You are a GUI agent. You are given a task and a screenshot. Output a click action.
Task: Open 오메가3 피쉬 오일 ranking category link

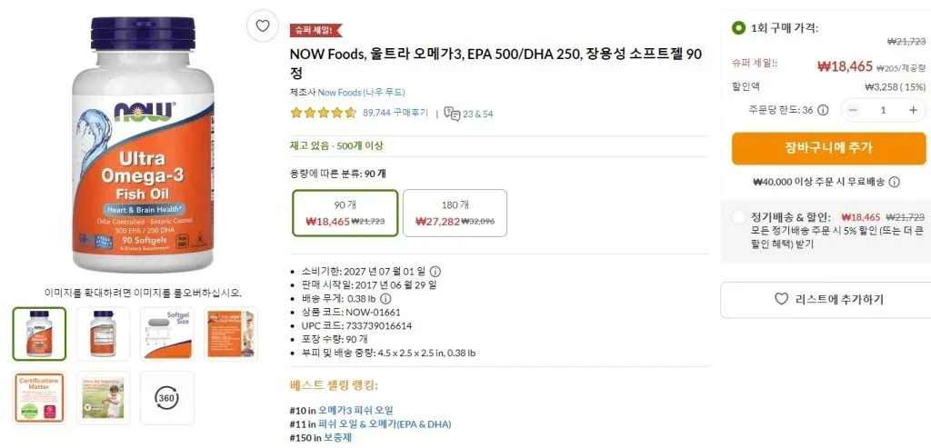click(x=355, y=410)
